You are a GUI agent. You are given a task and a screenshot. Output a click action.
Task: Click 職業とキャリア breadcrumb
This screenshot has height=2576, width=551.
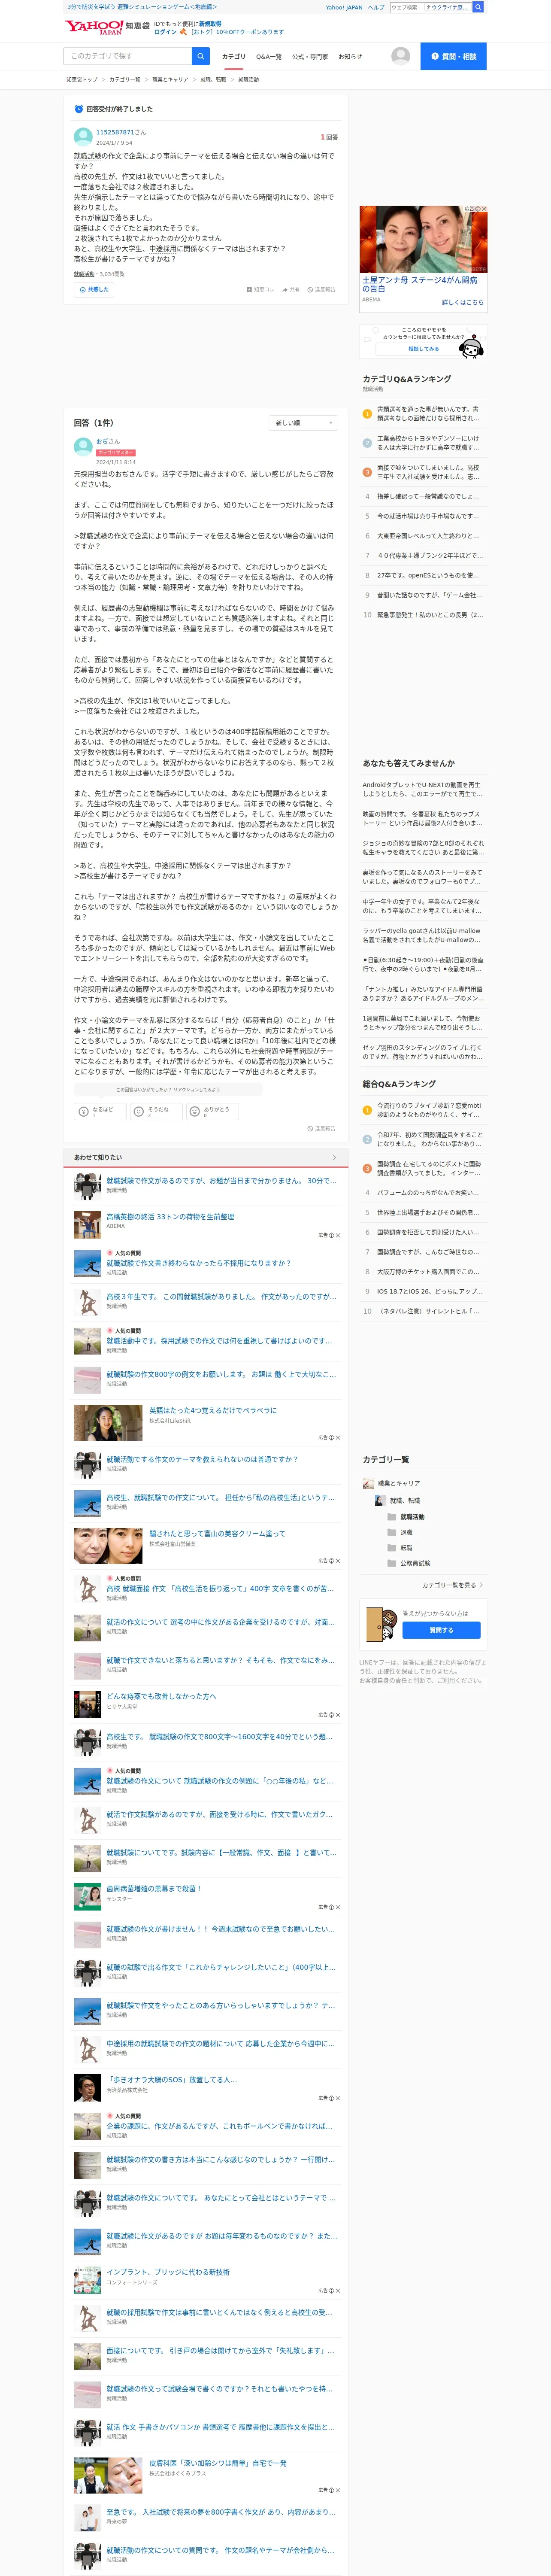[x=170, y=79]
